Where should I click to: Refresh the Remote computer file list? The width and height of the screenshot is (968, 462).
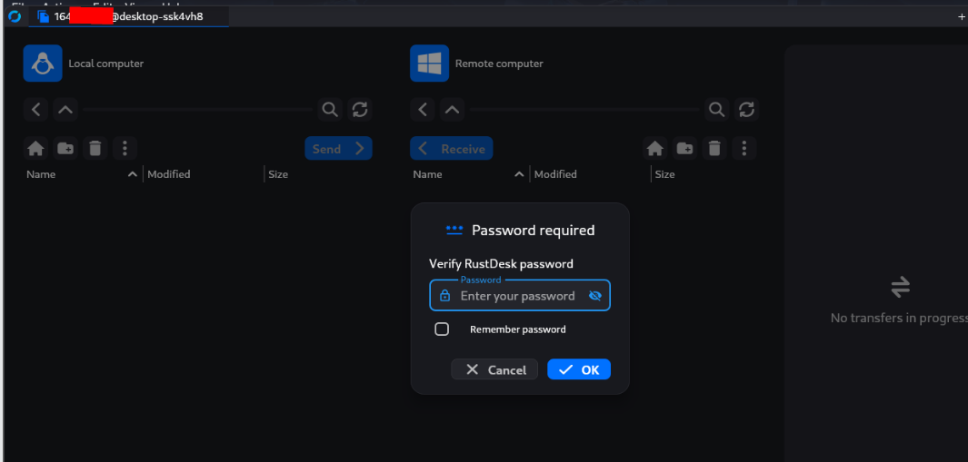click(x=746, y=110)
